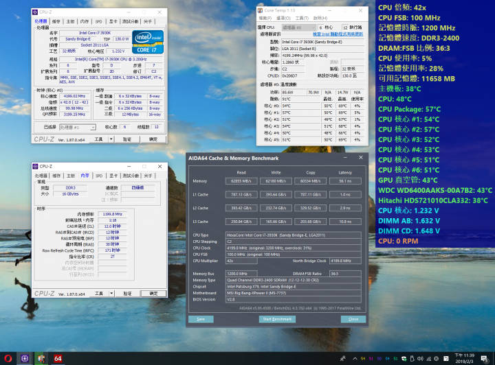Open the People icon in system tray
The width and height of the screenshot is (495, 365).
pyautogui.click(x=343, y=358)
